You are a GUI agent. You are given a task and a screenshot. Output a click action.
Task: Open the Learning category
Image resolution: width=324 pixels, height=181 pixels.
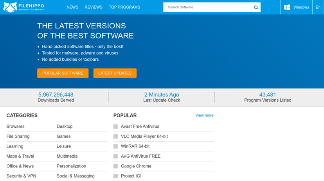15,146
